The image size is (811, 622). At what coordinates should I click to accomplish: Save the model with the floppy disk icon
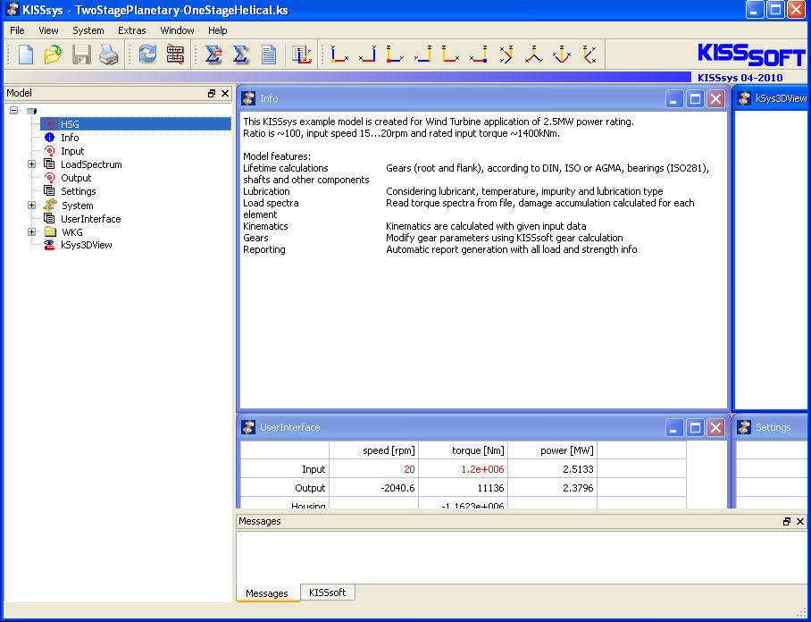81,55
